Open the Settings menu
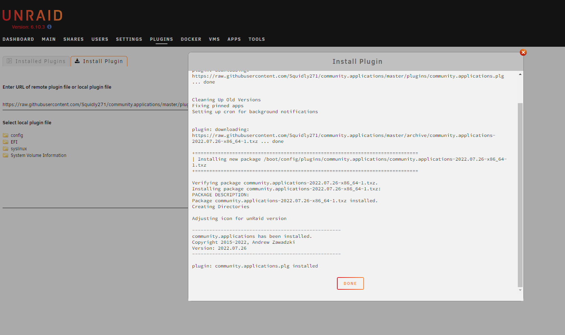 (x=129, y=39)
